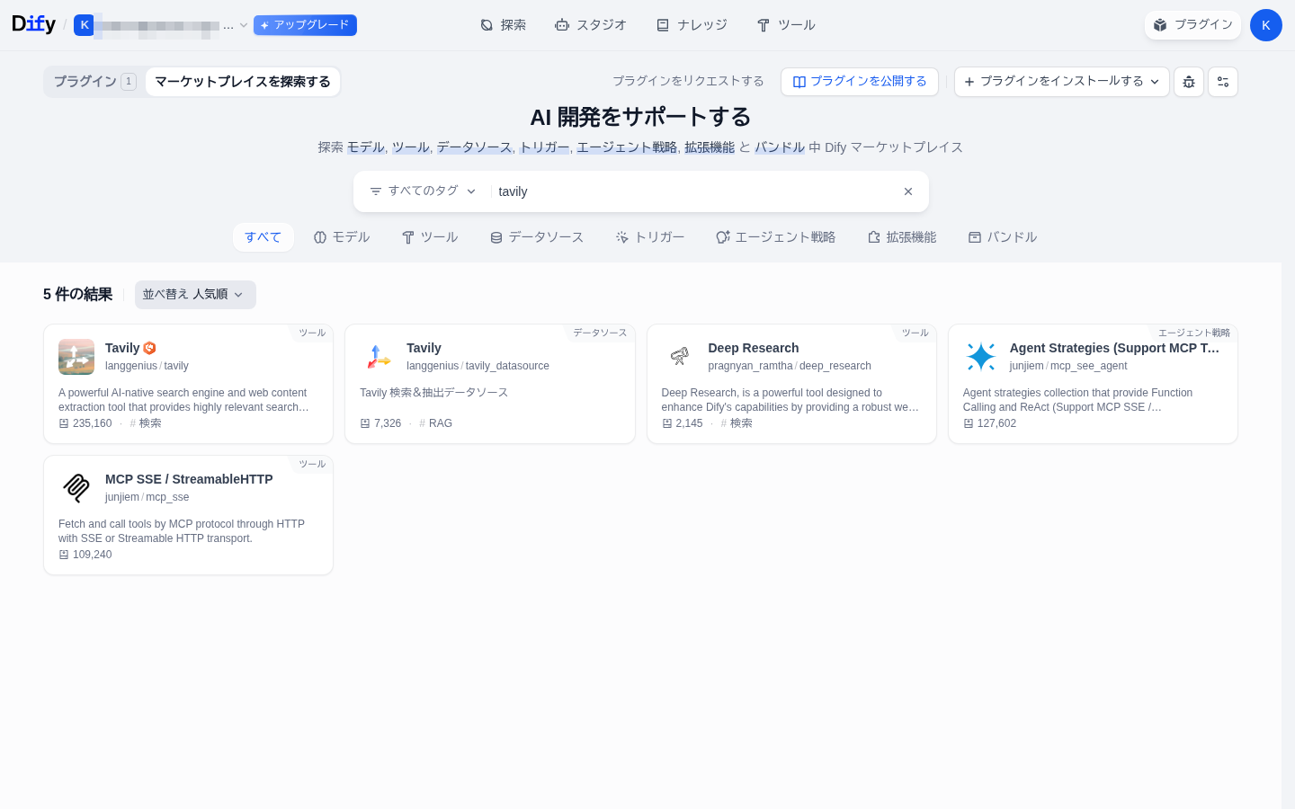Click the 5 件の結果 results count
Image resolution: width=1295 pixels, height=809 pixels.
(77, 295)
